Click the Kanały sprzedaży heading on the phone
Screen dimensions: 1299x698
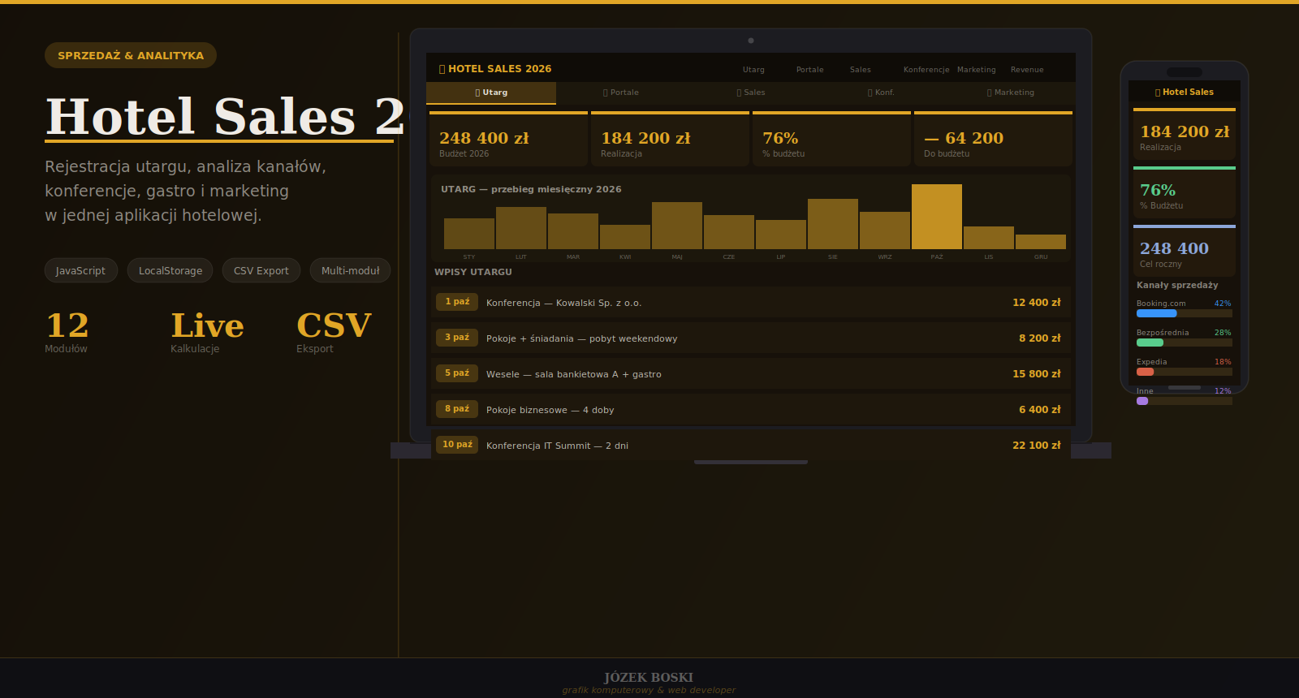(x=1177, y=286)
